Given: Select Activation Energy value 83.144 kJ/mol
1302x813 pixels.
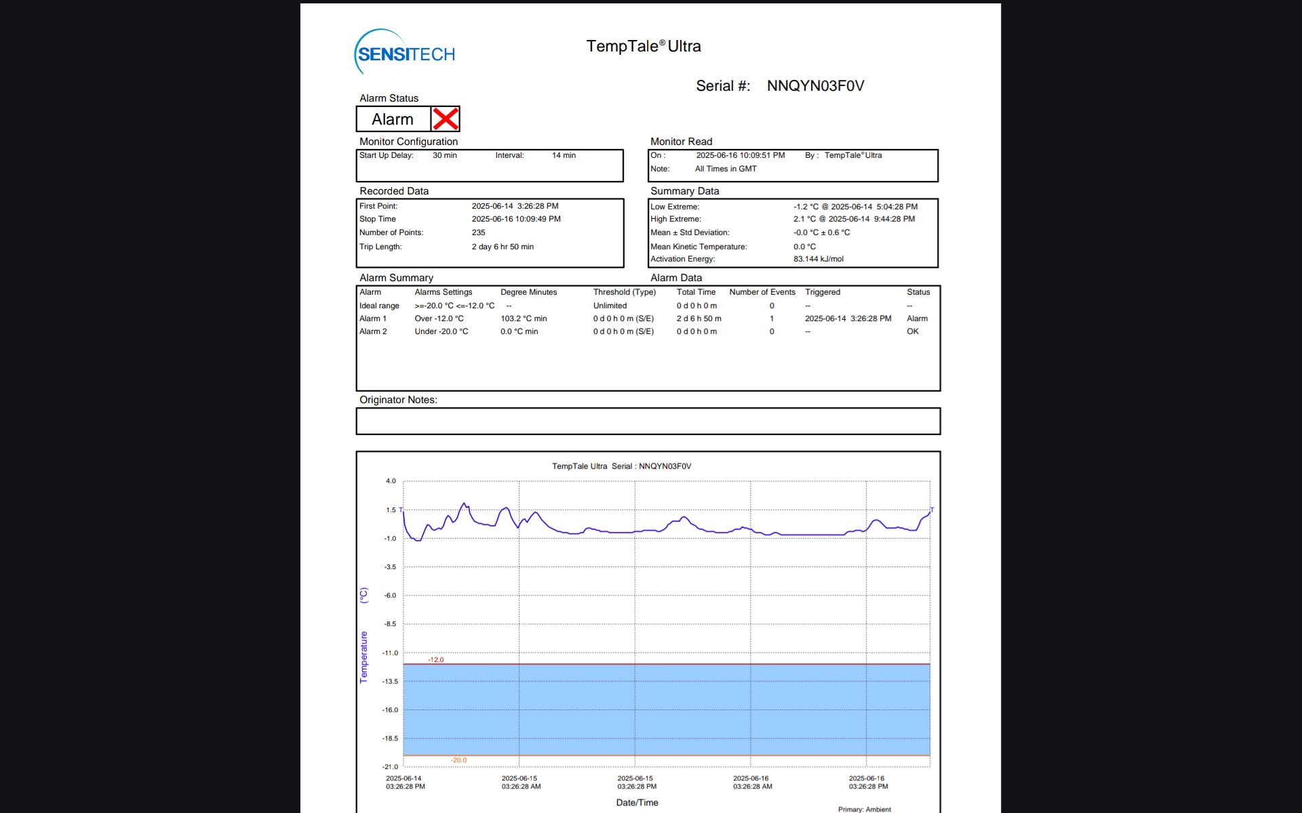Looking at the screenshot, I should [818, 259].
